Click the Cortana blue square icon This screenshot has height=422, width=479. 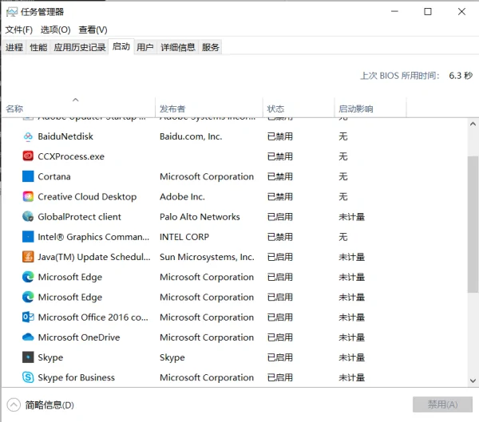[x=28, y=176]
